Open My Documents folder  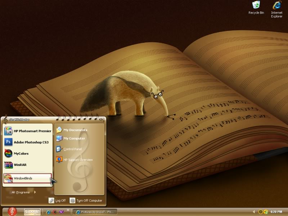72,130
